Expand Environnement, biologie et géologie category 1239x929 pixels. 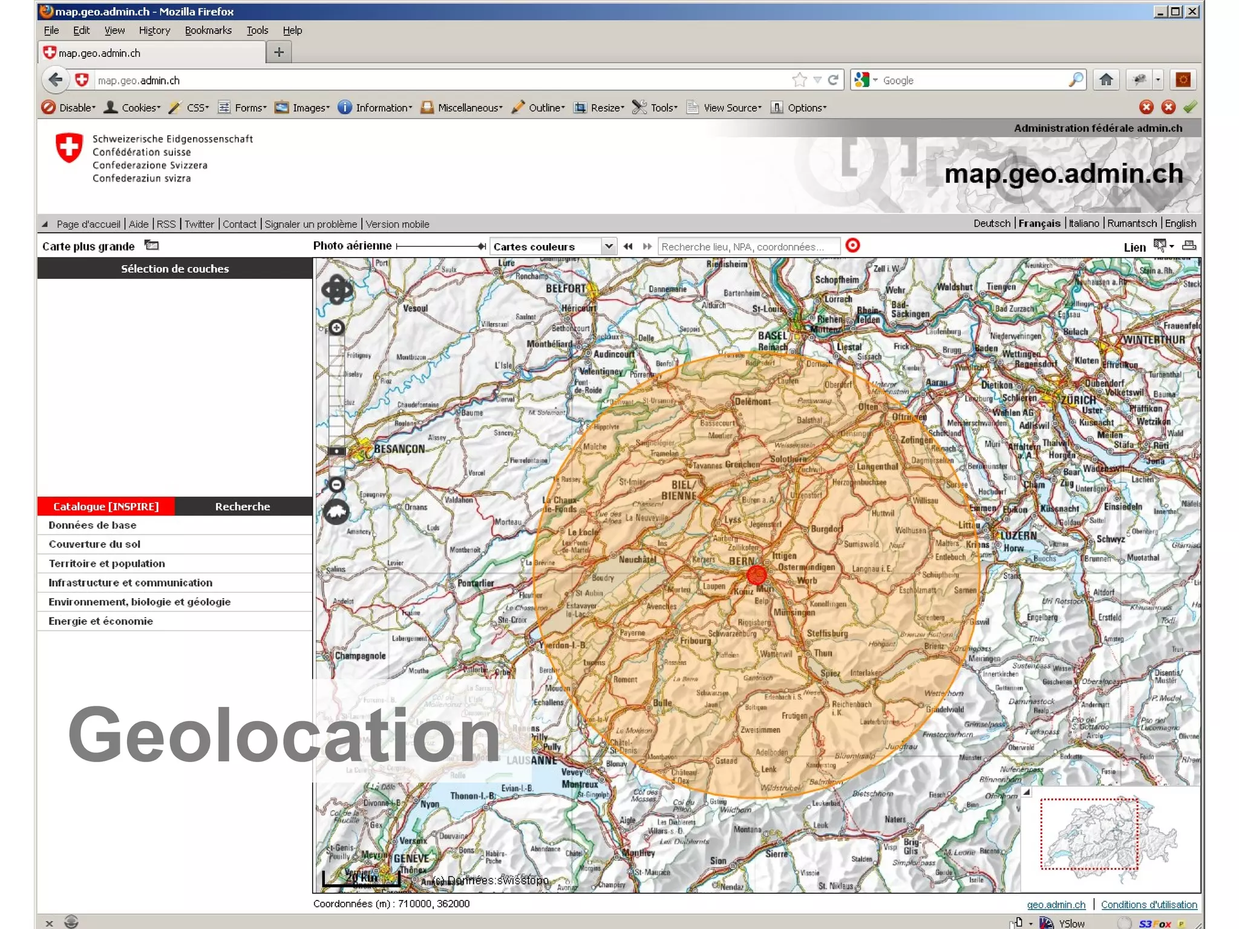pos(175,602)
